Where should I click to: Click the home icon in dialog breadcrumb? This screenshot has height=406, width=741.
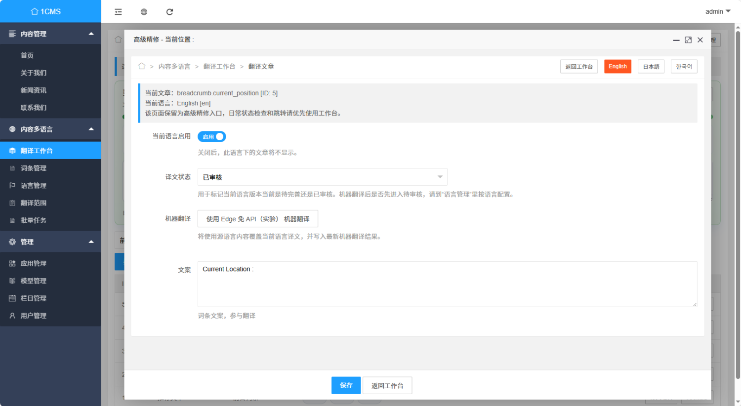pyautogui.click(x=142, y=66)
